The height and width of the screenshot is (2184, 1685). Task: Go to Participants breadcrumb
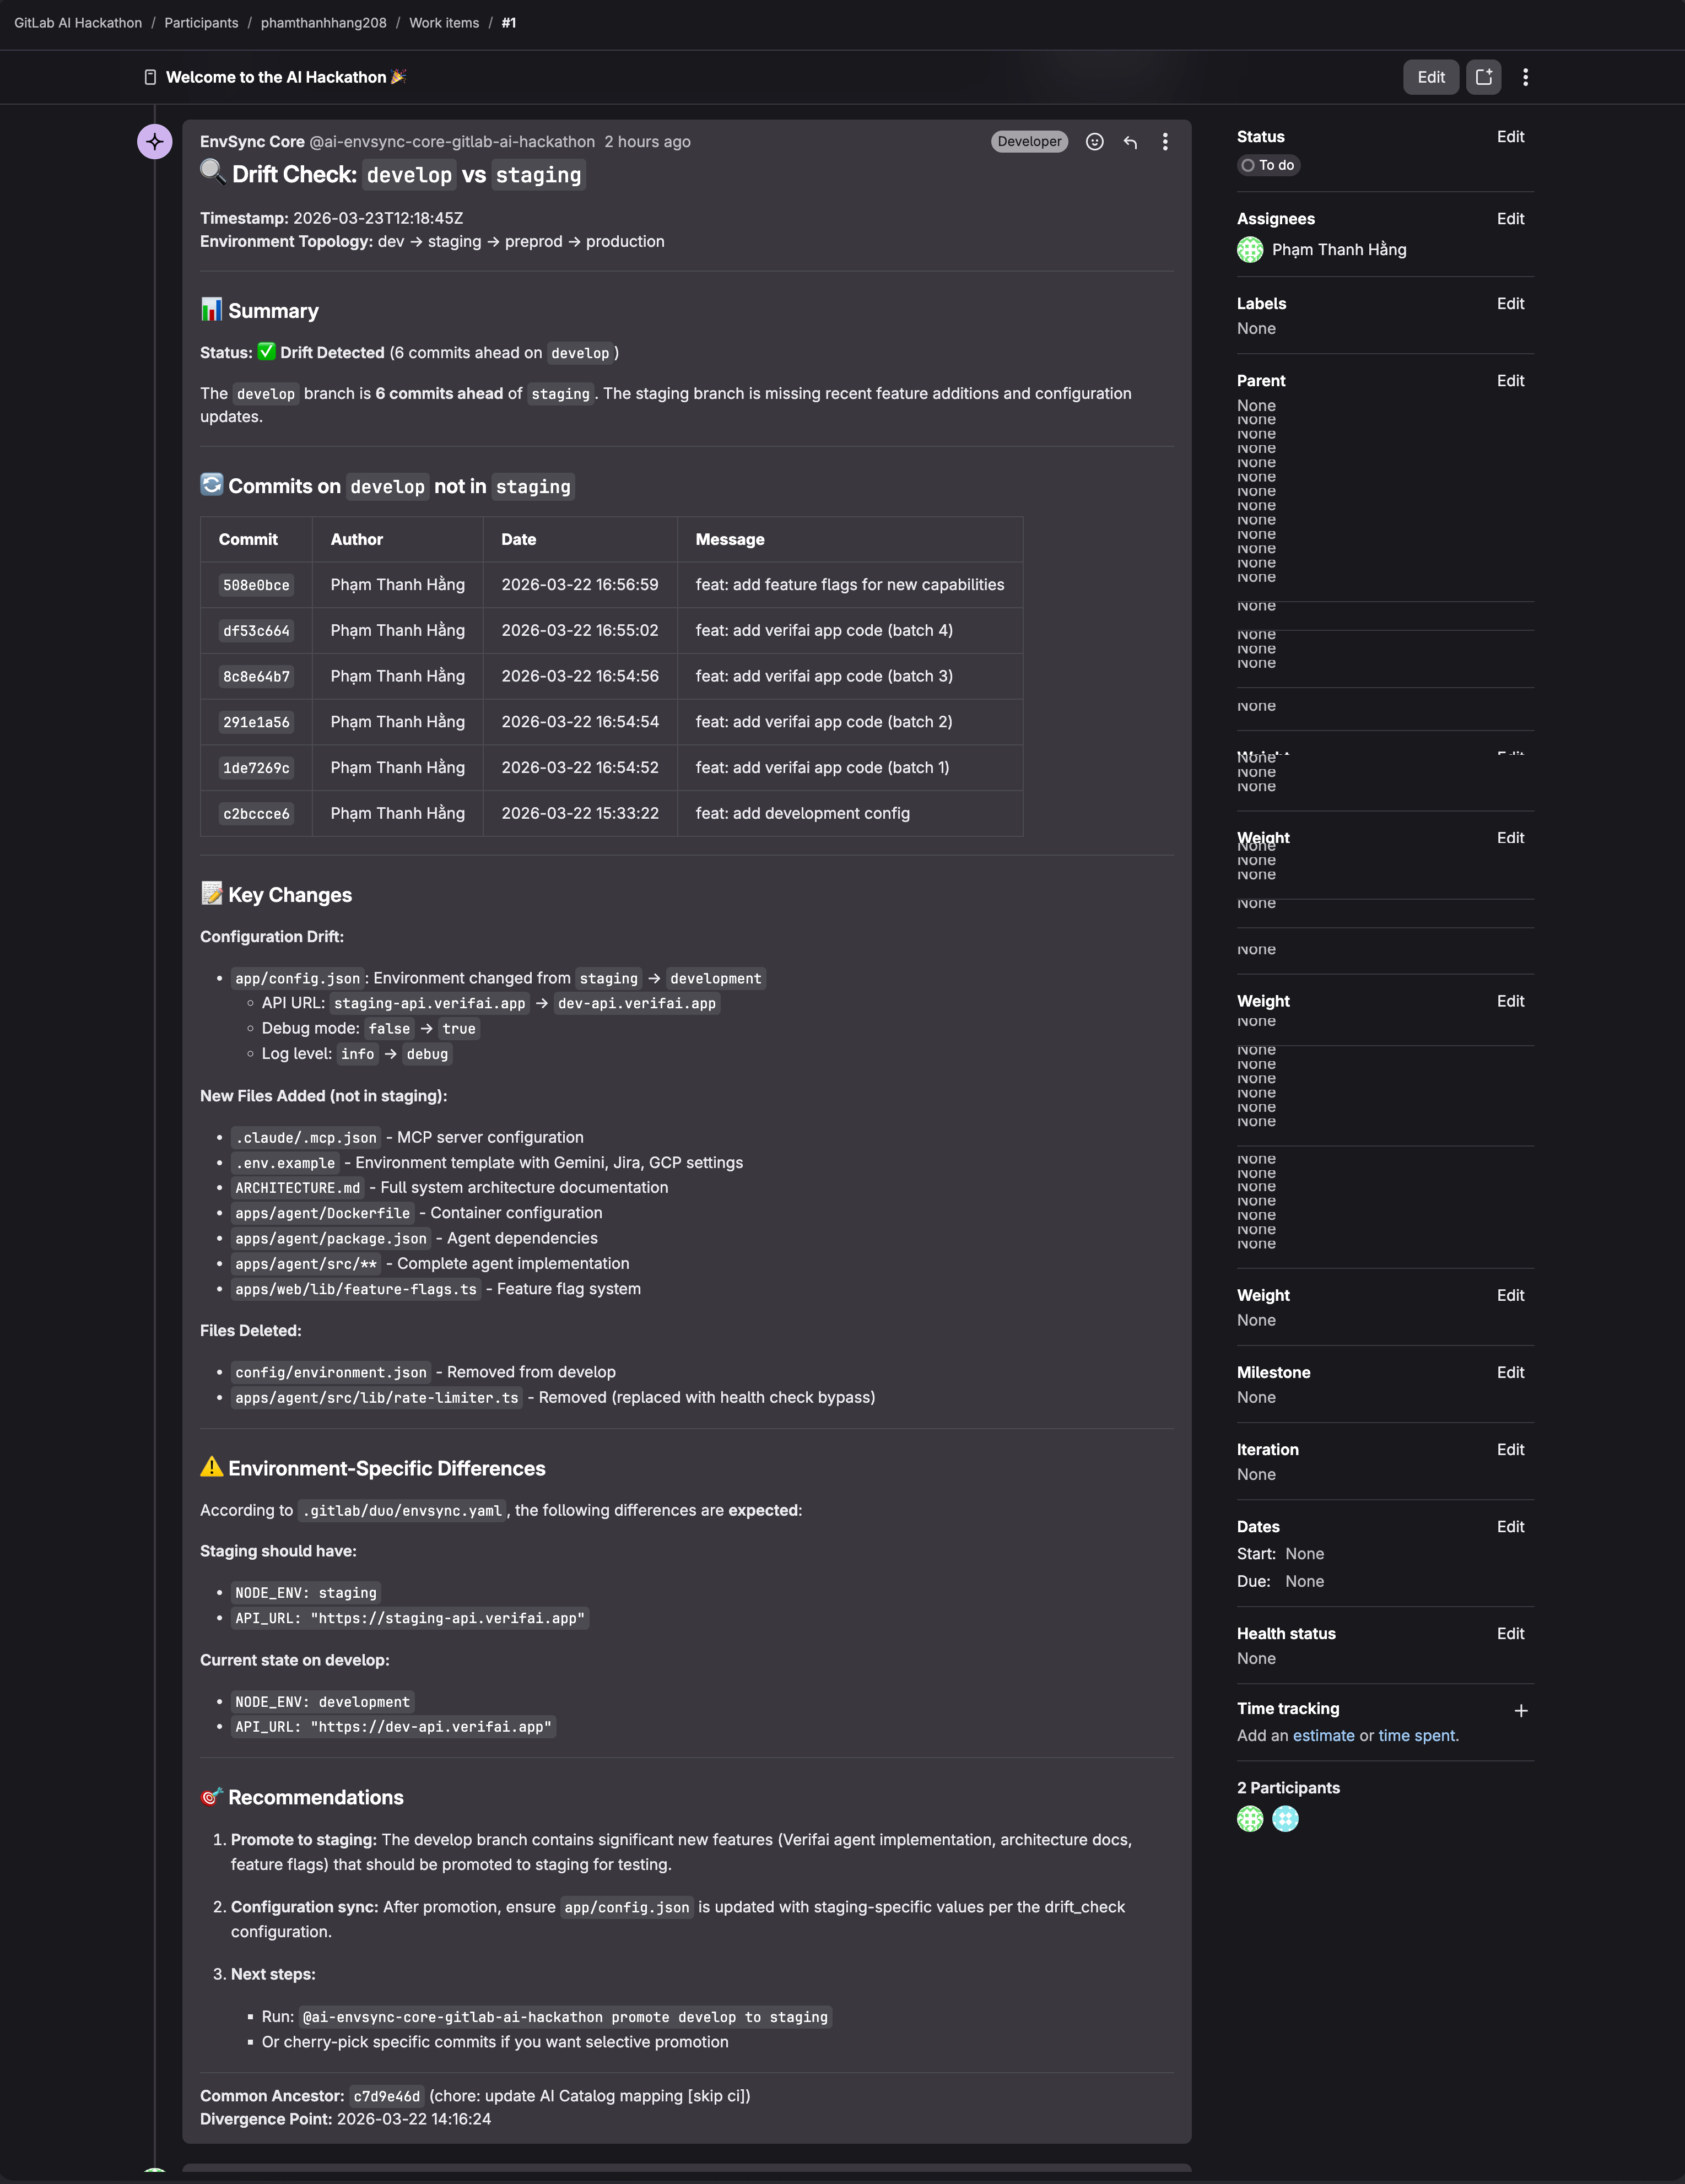(201, 23)
